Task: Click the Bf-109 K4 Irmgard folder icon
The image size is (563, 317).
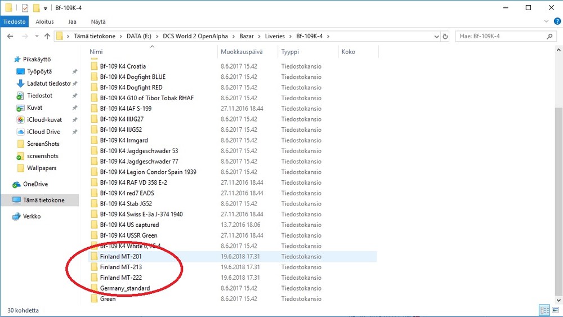Action: click(x=94, y=140)
